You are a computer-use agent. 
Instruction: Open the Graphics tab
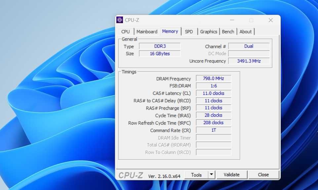pos(209,32)
